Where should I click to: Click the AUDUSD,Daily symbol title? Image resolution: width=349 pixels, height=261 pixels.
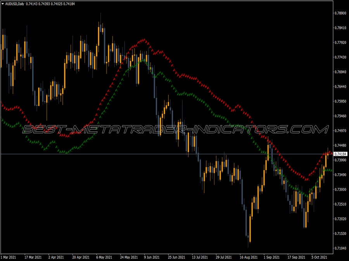pyautogui.click(x=15, y=4)
